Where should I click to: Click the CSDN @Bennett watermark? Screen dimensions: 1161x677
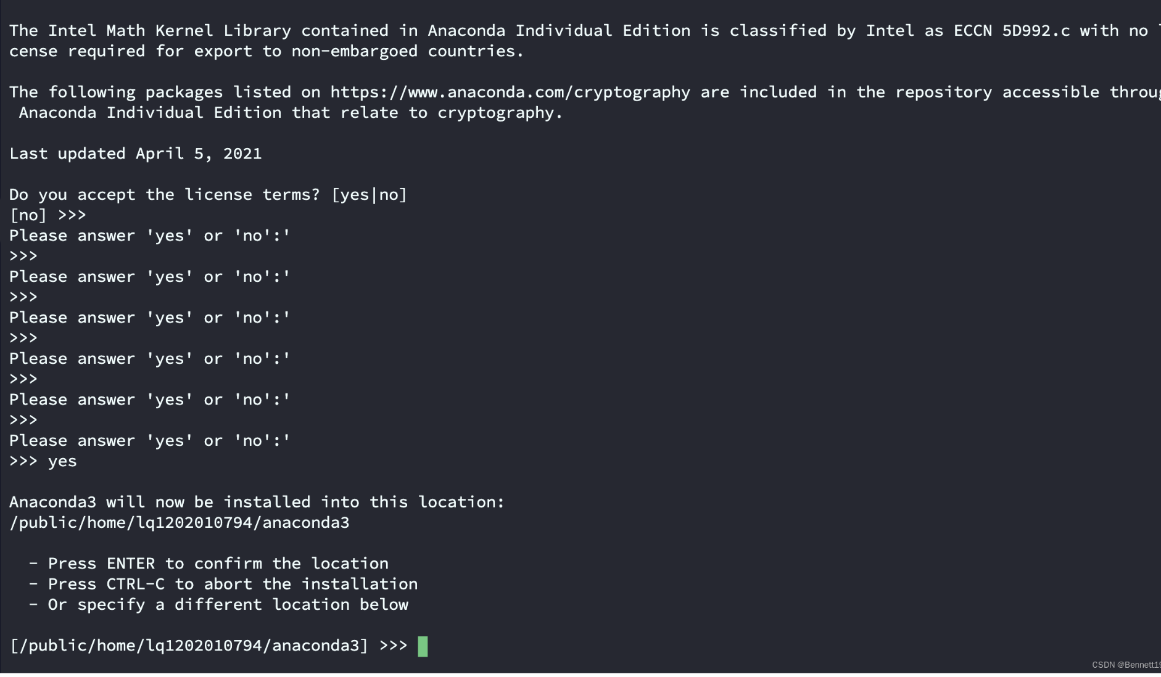click(1125, 665)
